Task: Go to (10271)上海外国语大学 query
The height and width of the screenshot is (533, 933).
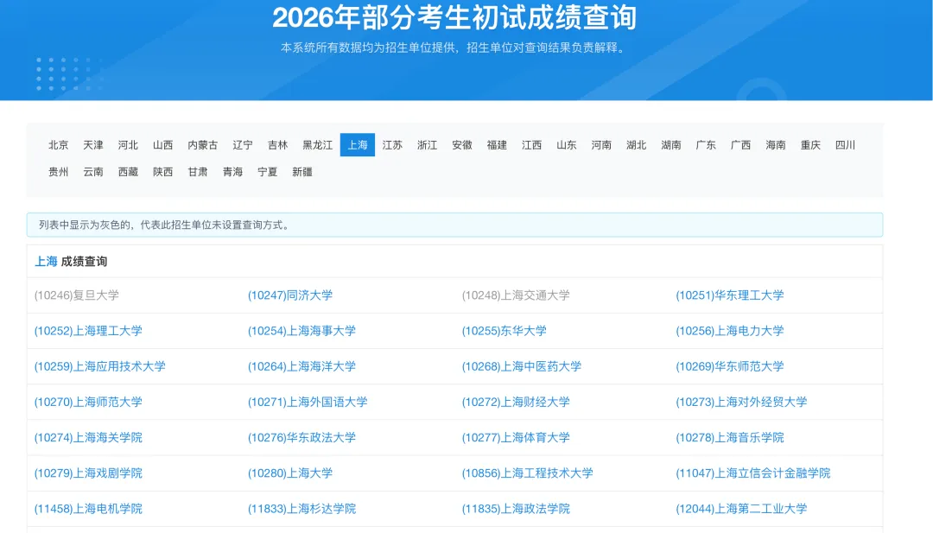Action: tap(308, 403)
